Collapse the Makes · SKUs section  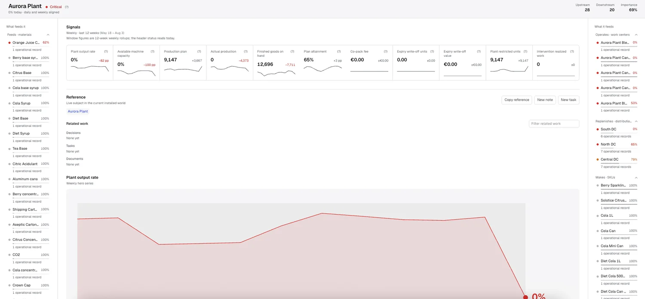tap(636, 178)
